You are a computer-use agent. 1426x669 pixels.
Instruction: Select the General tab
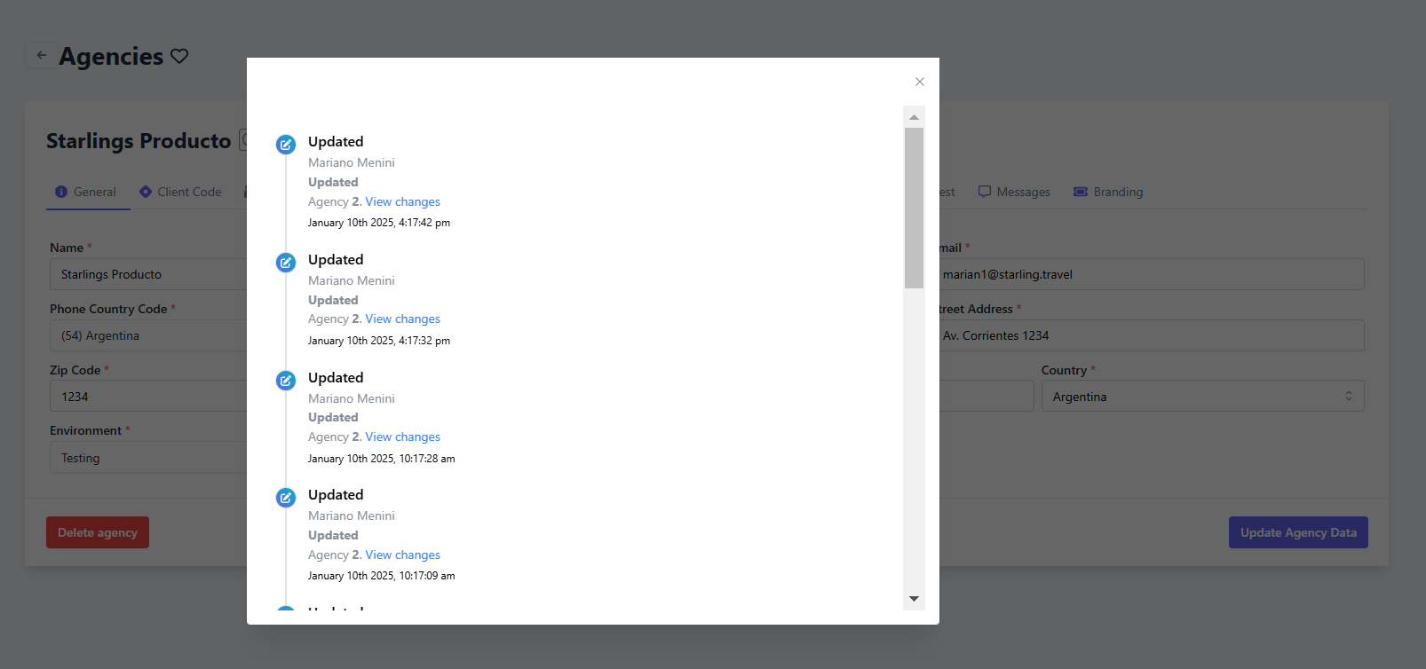coord(86,192)
